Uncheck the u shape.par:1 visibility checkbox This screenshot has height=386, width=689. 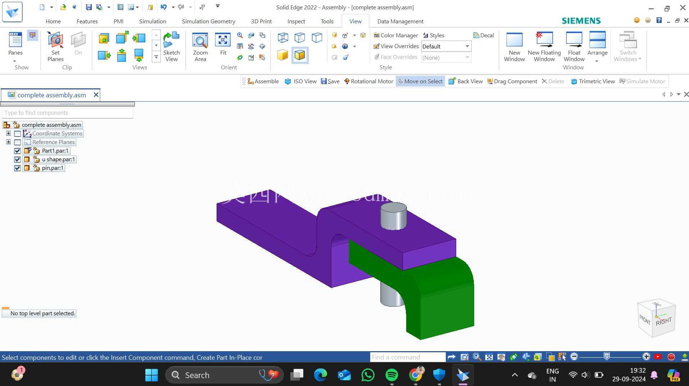17,159
